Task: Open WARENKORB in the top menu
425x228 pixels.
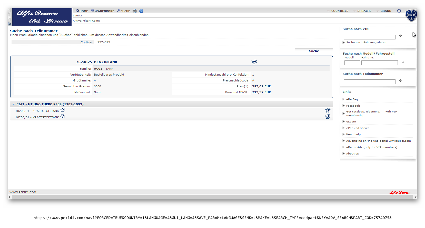Action: tap(103, 11)
